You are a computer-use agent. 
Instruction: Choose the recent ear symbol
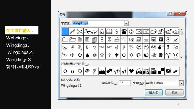pos(95,71)
